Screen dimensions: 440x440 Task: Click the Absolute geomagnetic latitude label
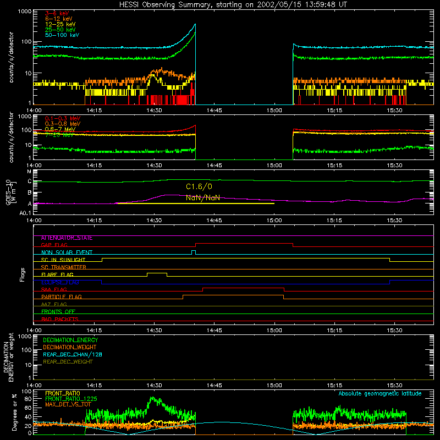[380, 394]
